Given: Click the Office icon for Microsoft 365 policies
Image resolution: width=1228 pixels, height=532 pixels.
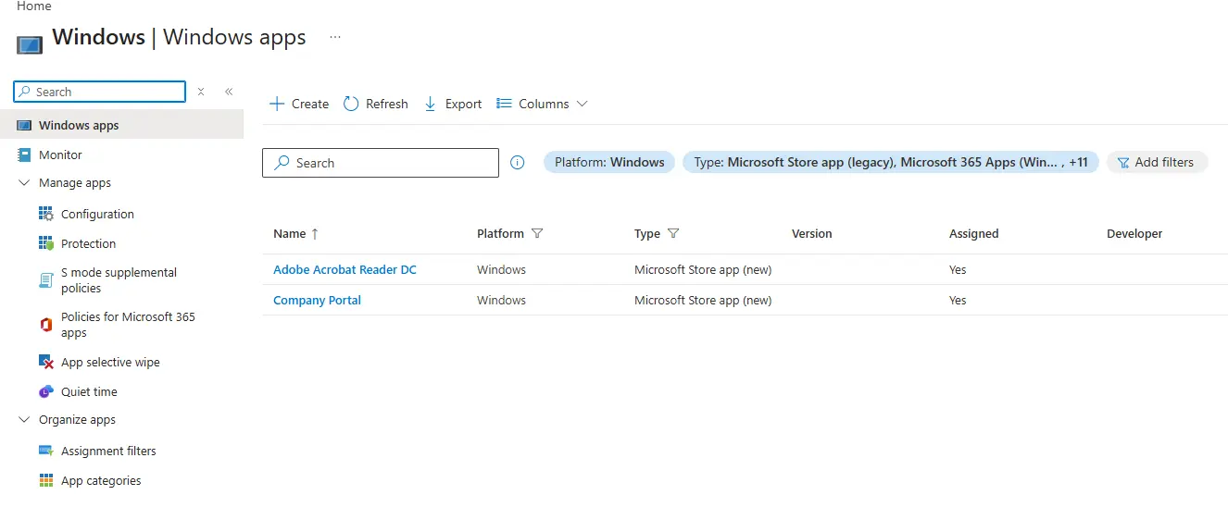Looking at the screenshot, I should pyautogui.click(x=46, y=324).
